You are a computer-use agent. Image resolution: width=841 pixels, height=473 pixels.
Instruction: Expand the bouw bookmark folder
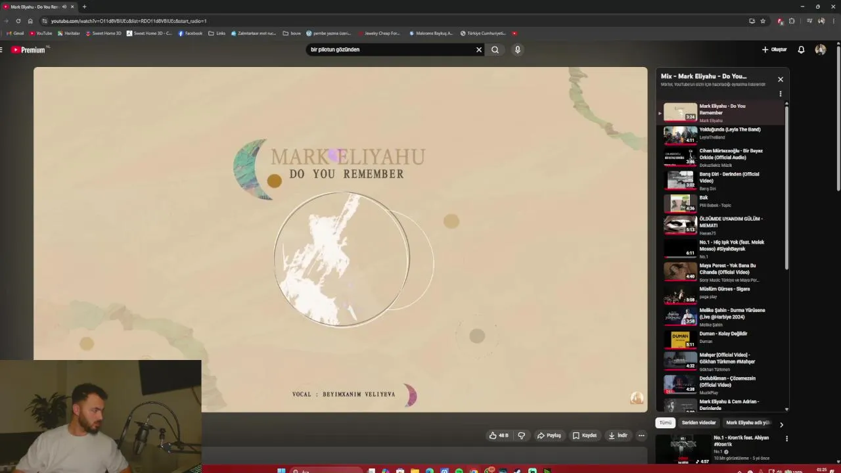coord(292,33)
